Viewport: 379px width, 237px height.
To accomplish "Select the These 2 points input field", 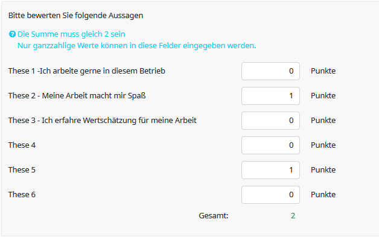I will pos(270,96).
